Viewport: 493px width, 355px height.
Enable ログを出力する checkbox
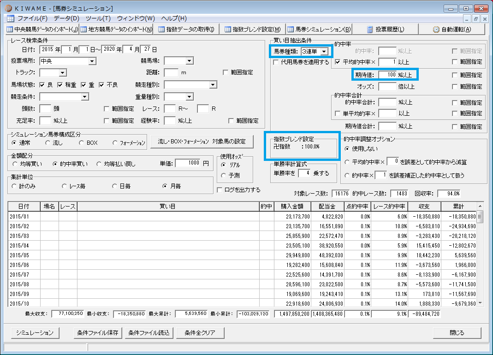point(220,190)
